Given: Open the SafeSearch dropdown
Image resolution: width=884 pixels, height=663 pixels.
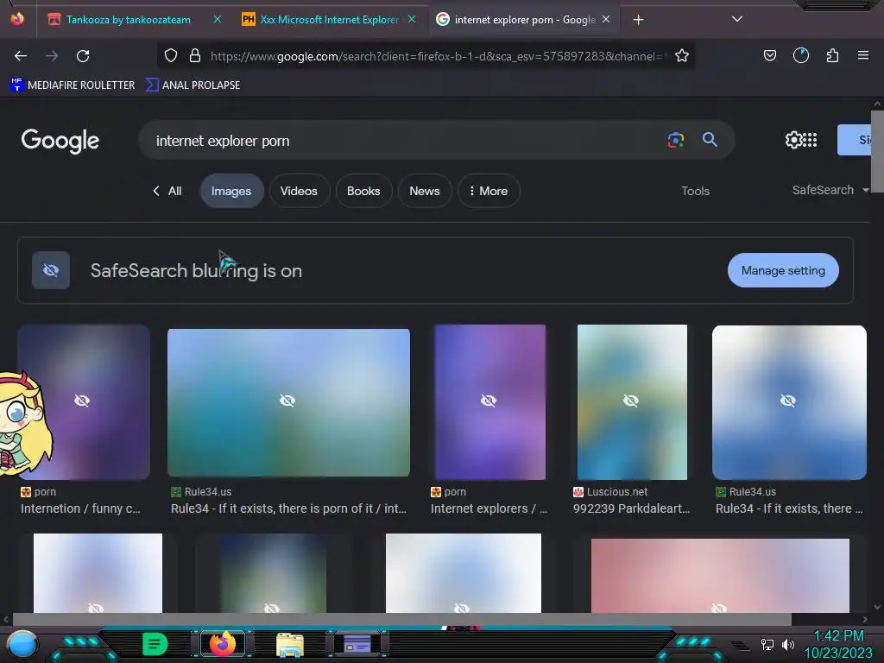Looking at the screenshot, I should click(x=830, y=190).
